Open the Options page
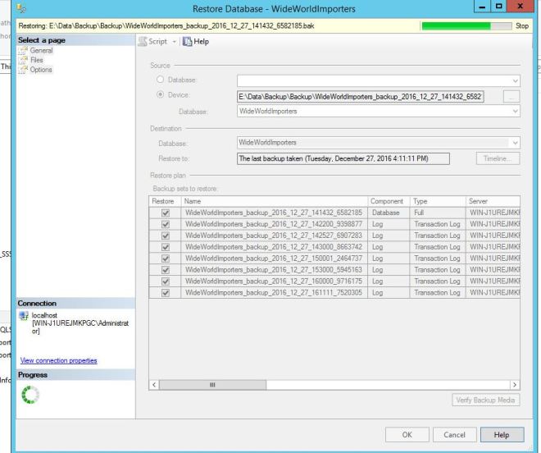Image resolution: width=541 pixels, height=453 pixels. (41, 70)
